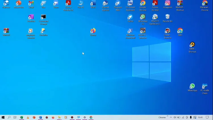Select the Firefox desktop icon
Image resolution: width=213 pixels, height=120 pixels.
pyautogui.click(x=93, y=32)
